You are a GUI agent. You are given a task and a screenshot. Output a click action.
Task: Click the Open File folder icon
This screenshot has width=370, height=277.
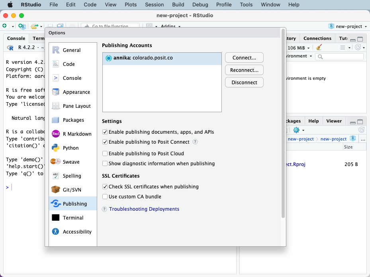(35, 26)
